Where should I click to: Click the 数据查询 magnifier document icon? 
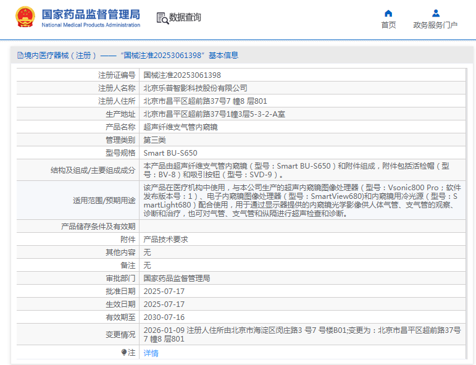(162, 18)
